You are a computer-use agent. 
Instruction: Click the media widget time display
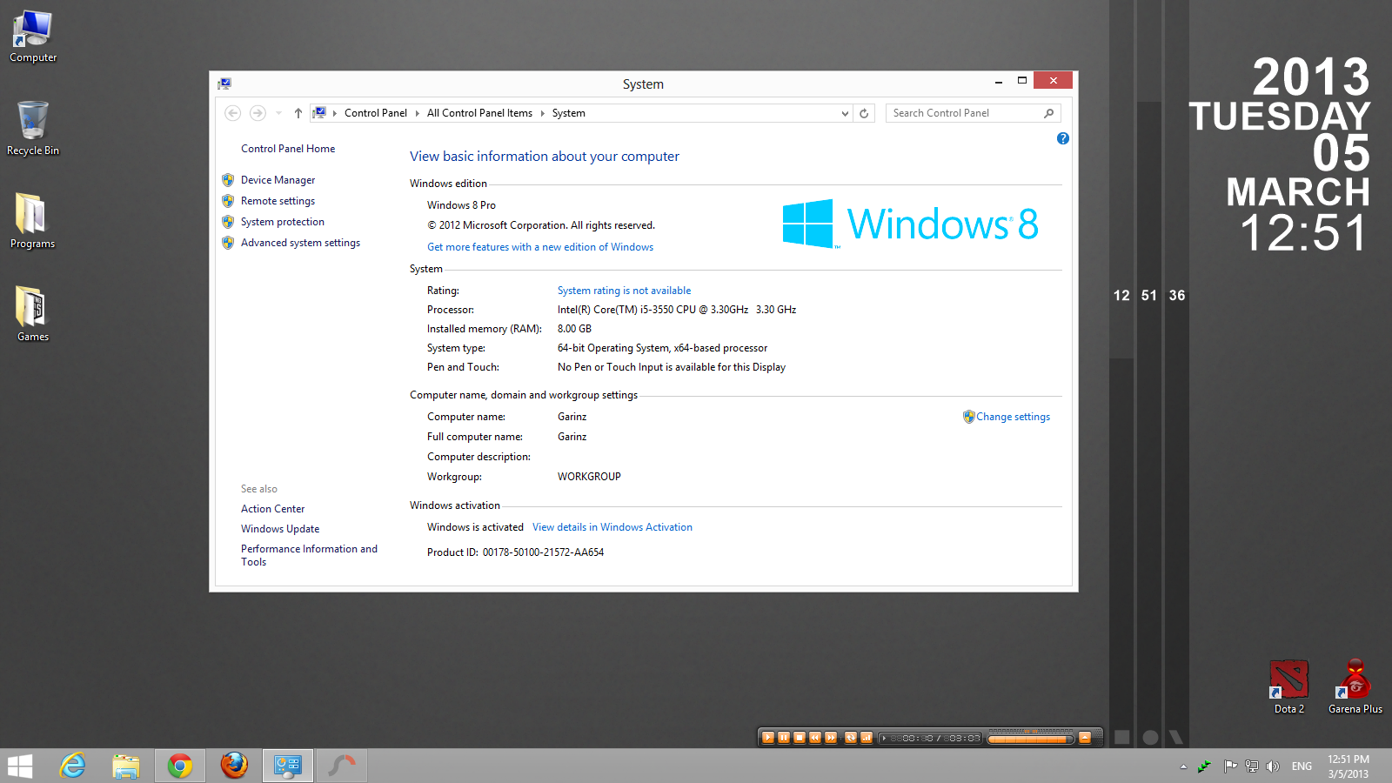tap(930, 738)
